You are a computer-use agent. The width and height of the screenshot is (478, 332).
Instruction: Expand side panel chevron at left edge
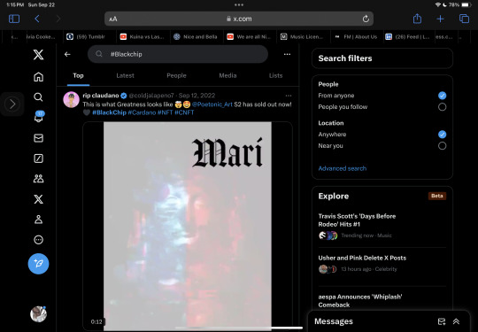click(x=12, y=104)
